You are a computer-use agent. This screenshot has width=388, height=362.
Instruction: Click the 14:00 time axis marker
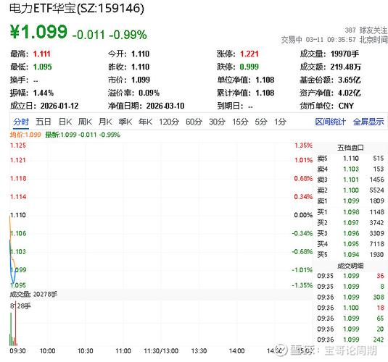(236, 351)
